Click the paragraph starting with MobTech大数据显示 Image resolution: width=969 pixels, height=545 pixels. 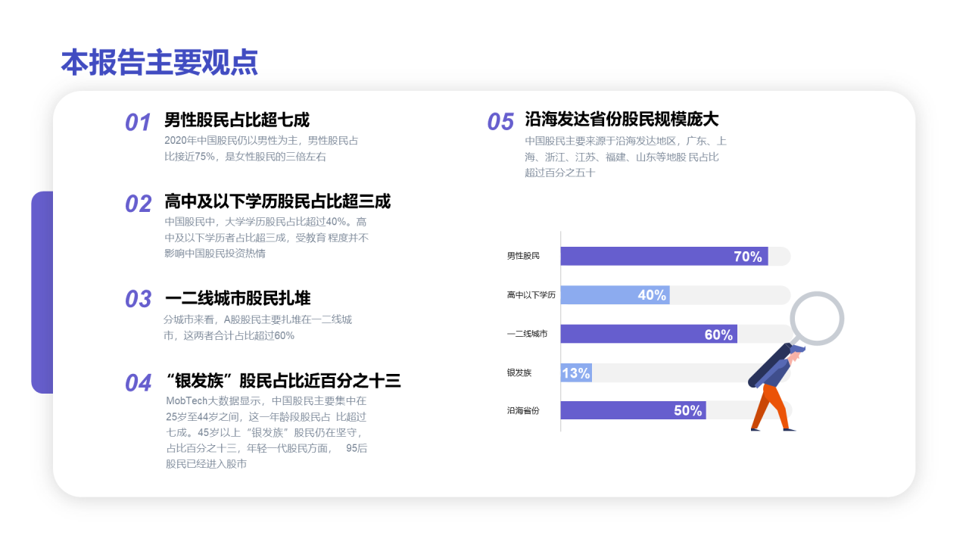[266, 432]
